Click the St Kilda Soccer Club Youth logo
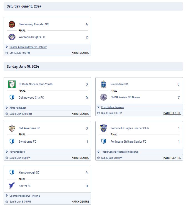Viewport: 186px width, 207px height. tap(12, 84)
